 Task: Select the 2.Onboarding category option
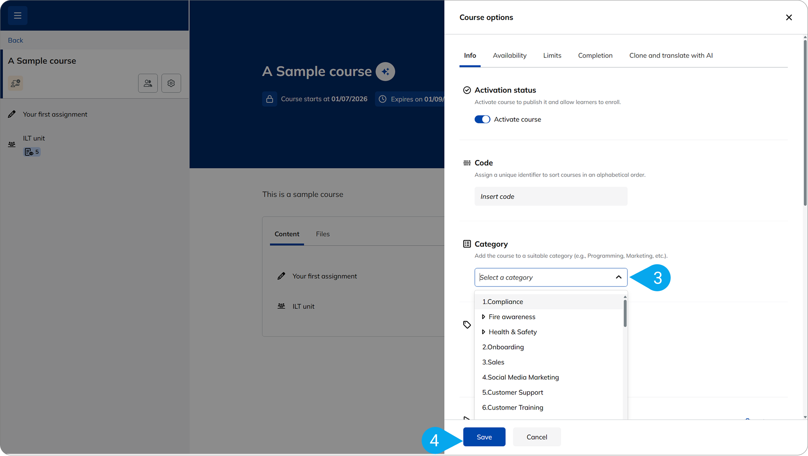coord(503,347)
